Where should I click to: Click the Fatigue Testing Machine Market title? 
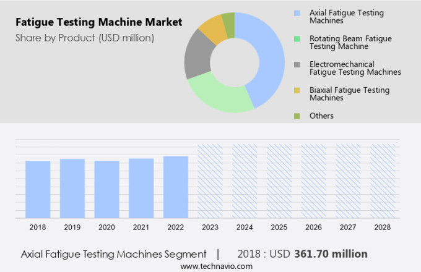99,22
